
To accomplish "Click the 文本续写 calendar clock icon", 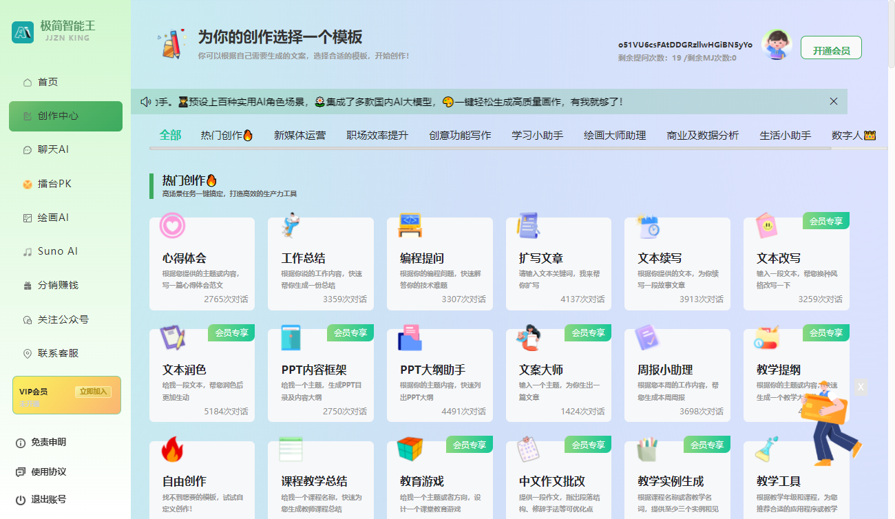I will click(x=648, y=225).
